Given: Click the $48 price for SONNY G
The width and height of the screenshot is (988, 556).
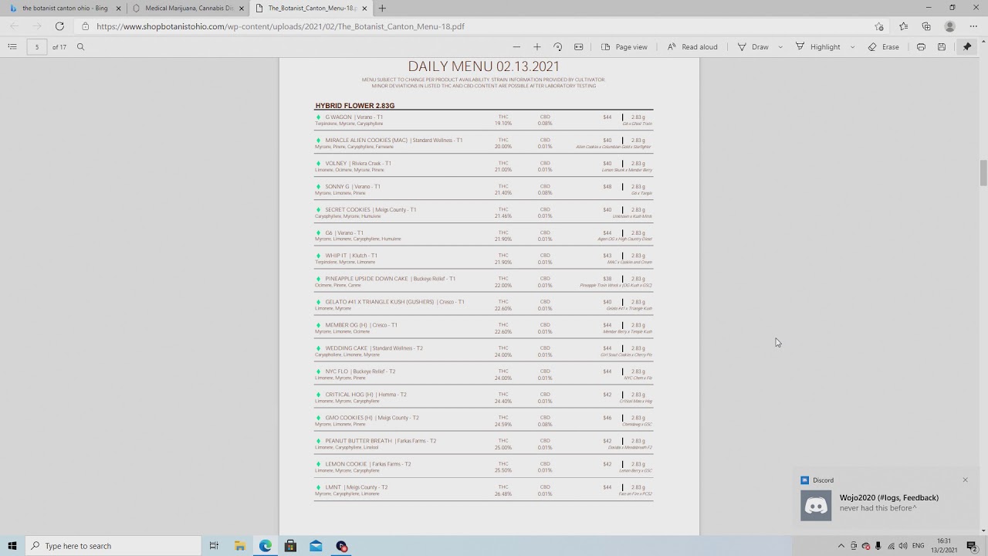Looking at the screenshot, I should click(x=607, y=187).
